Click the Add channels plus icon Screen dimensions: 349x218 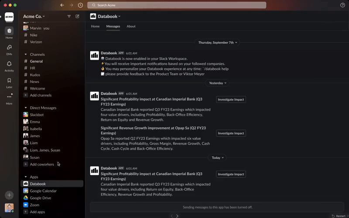pyautogui.click(x=26, y=95)
